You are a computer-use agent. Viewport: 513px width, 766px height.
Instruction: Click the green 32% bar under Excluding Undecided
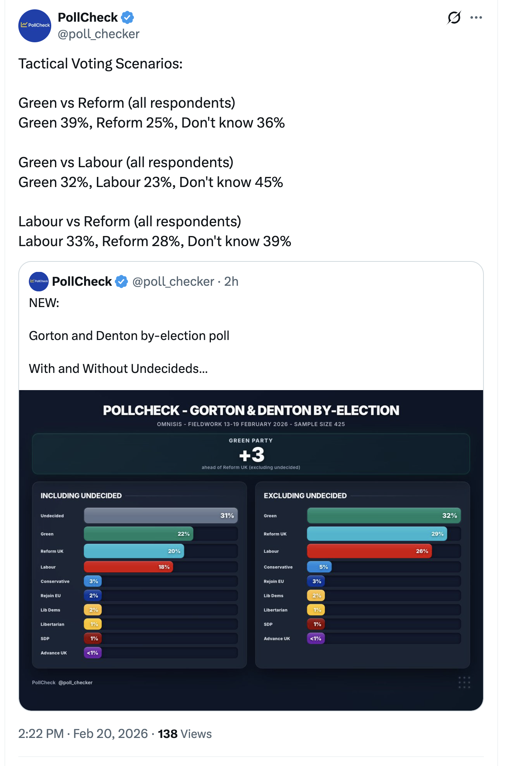coord(384,515)
